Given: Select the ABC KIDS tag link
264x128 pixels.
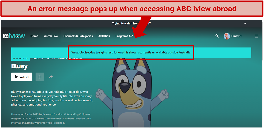Looking at the screenshot, I should point(38,59).
